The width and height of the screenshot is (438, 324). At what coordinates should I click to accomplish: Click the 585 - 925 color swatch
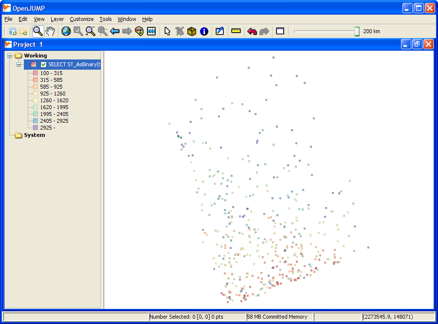coord(36,87)
